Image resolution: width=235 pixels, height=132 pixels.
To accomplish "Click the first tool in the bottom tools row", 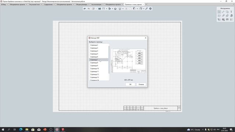I will coord(219,19).
